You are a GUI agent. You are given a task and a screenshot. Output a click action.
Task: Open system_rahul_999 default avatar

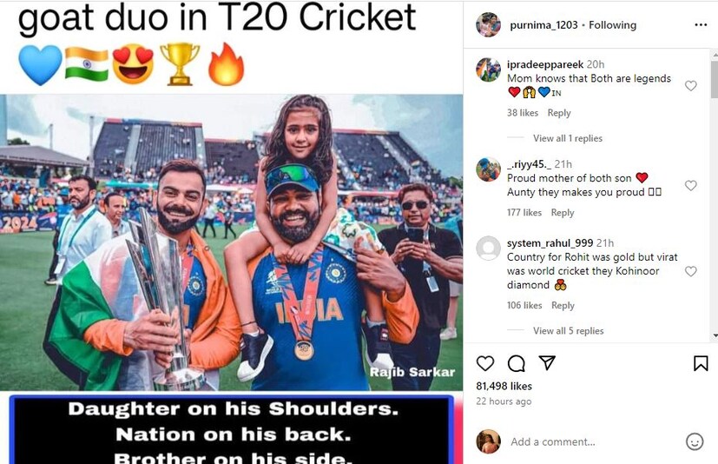488,248
